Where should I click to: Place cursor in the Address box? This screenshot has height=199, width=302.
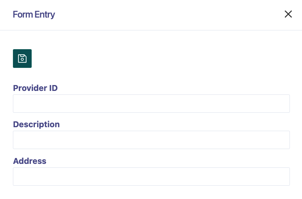pyautogui.click(x=151, y=176)
